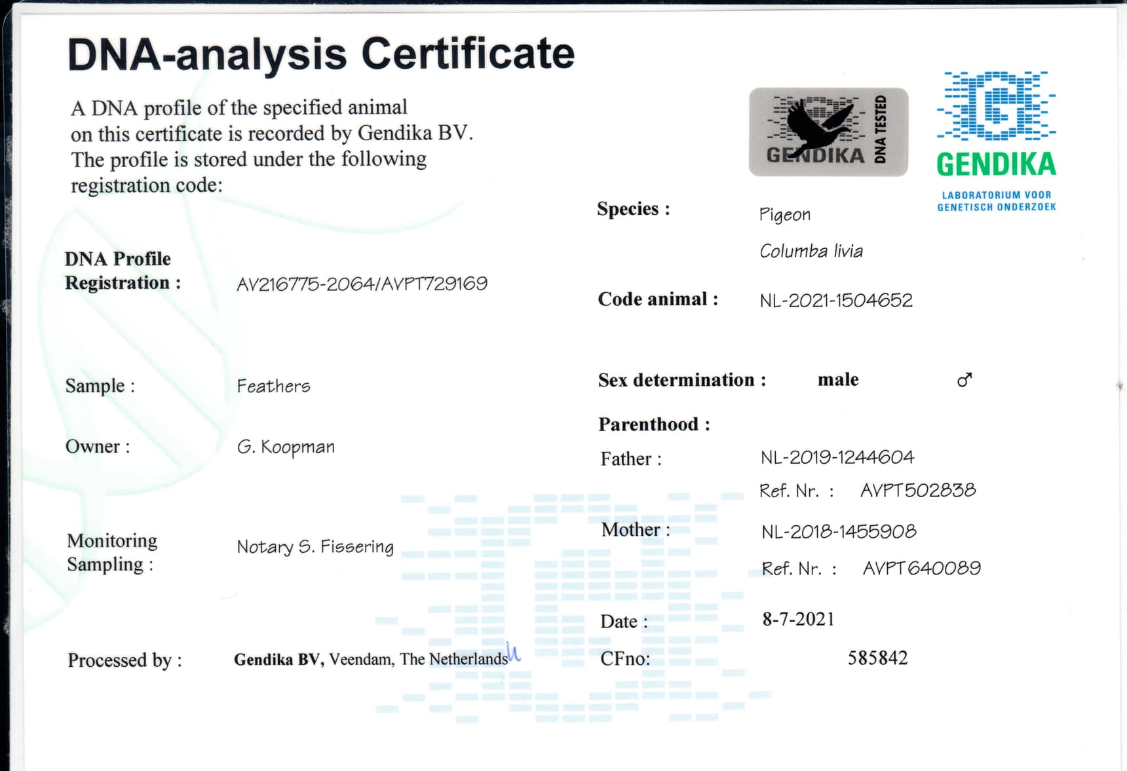Click mother's reference number AVPT640089

coord(921,568)
